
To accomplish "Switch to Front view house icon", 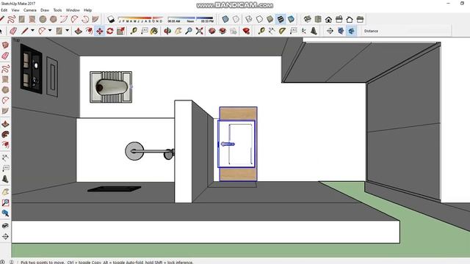I will tap(328, 20).
